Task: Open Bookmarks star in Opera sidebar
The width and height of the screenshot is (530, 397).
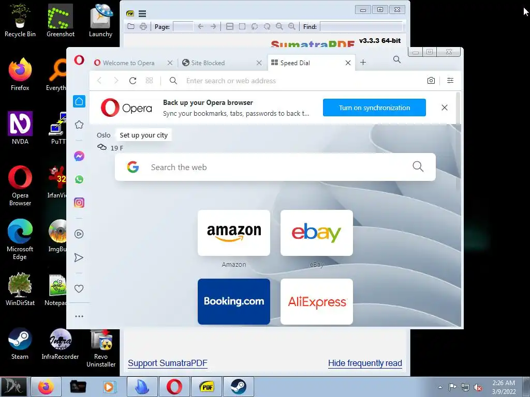Action: click(x=79, y=125)
